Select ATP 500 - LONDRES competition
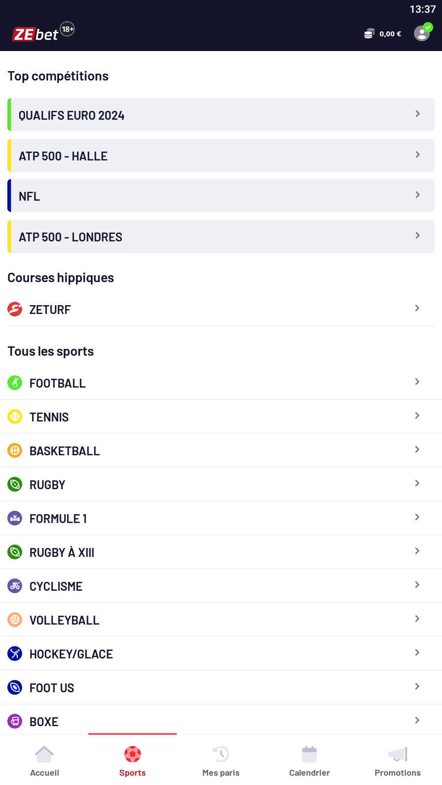The height and width of the screenshot is (785, 442). (x=221, y=236)
